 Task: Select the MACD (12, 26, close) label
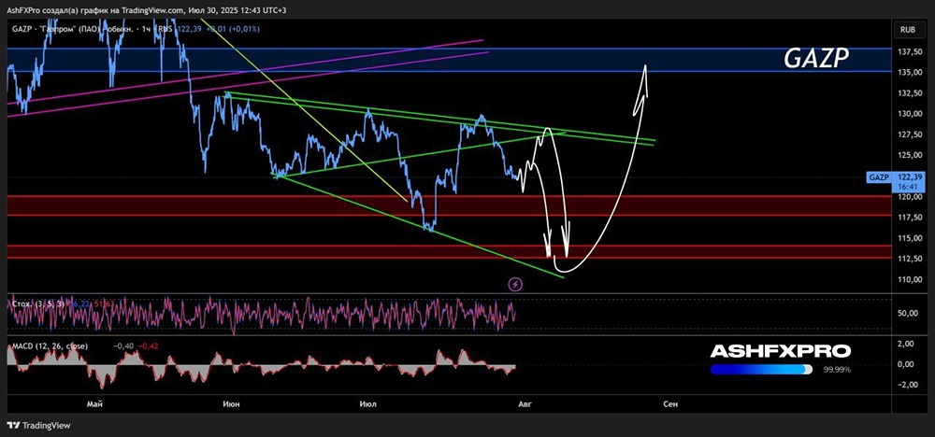pos(50,345)
